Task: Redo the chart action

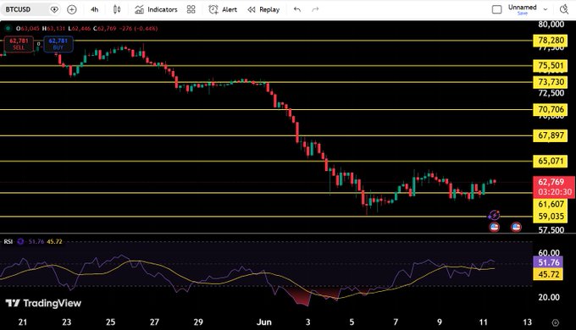Action: [x=315, y=9]
